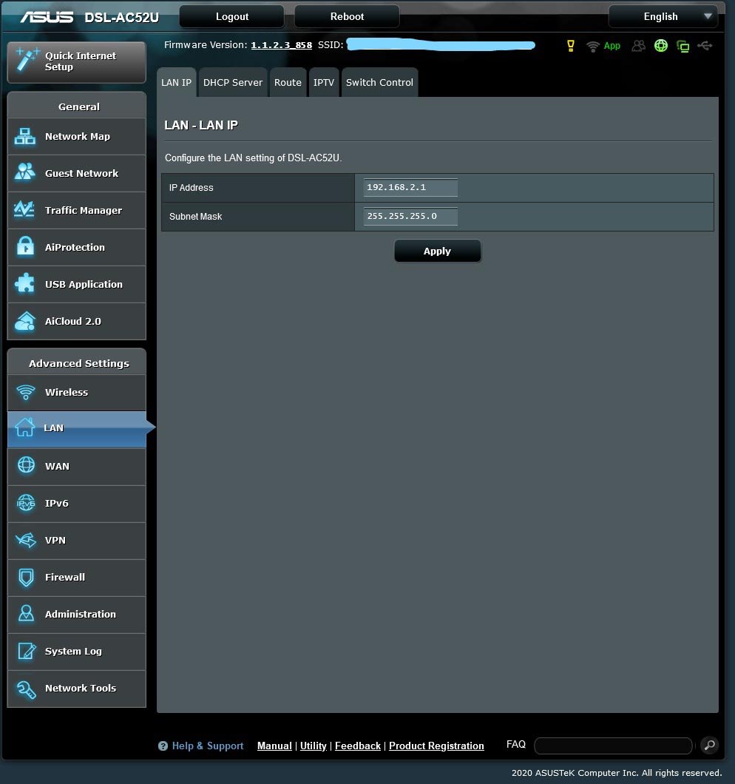Click the AiCloud 2.0 cloud icon

coord(25,321)
